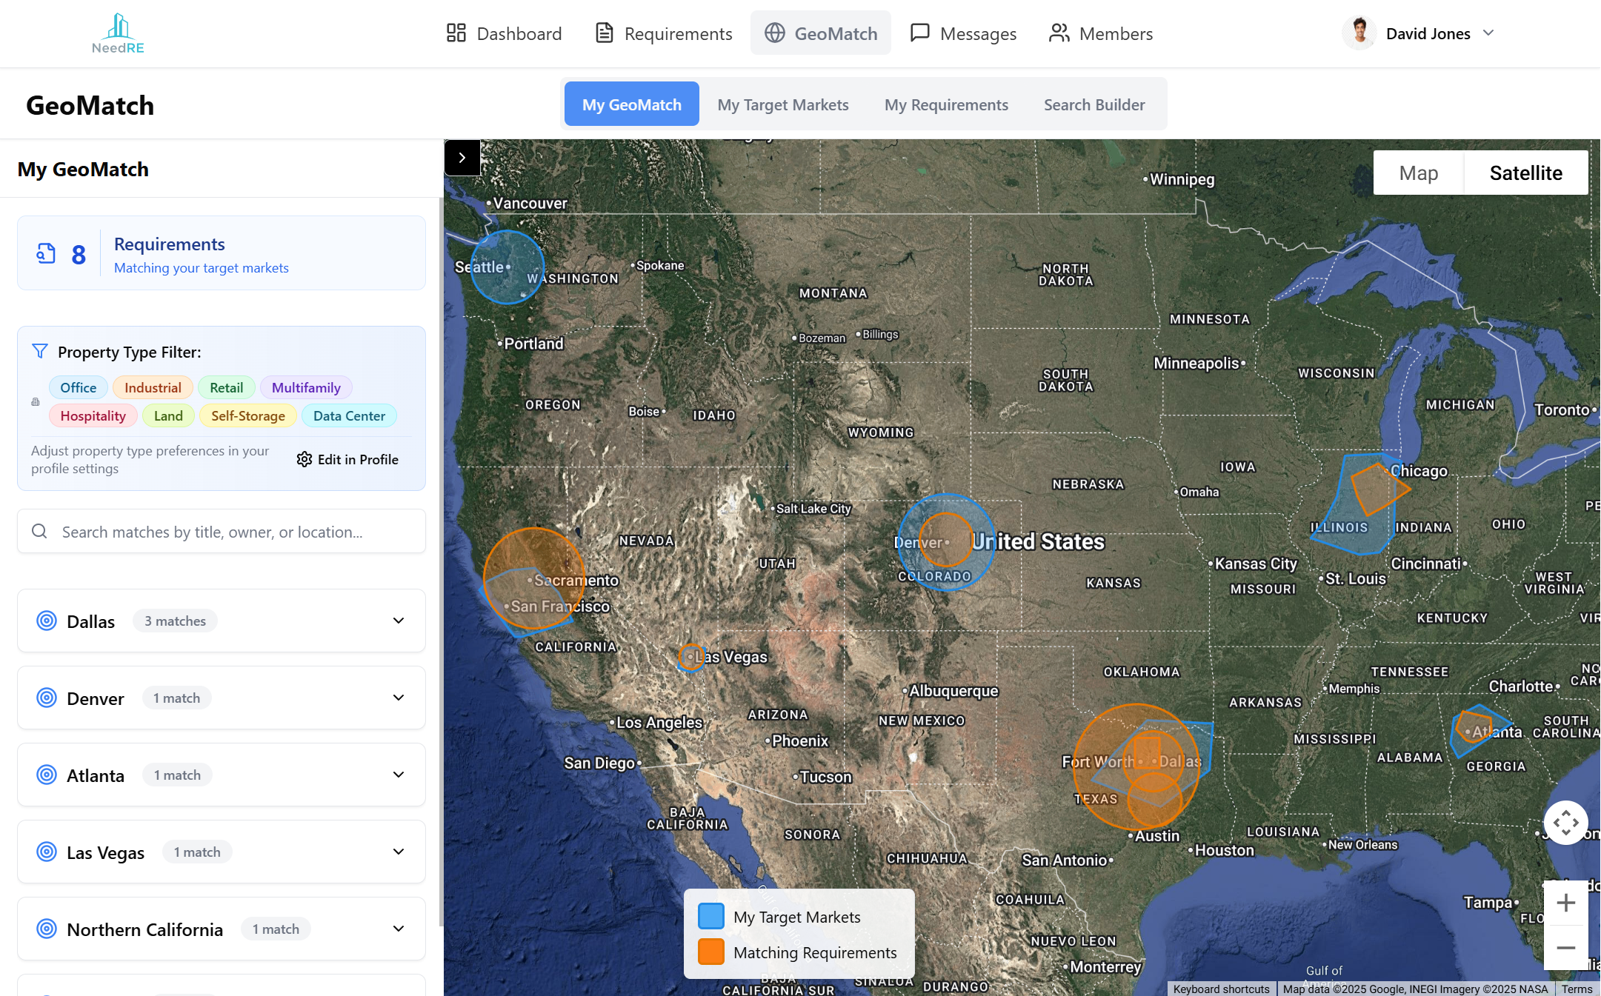Image resolution: width=1601 pixels, height=996 pixels.
Task: Zoom out on the map
Action: click(x=1565, y=948)
